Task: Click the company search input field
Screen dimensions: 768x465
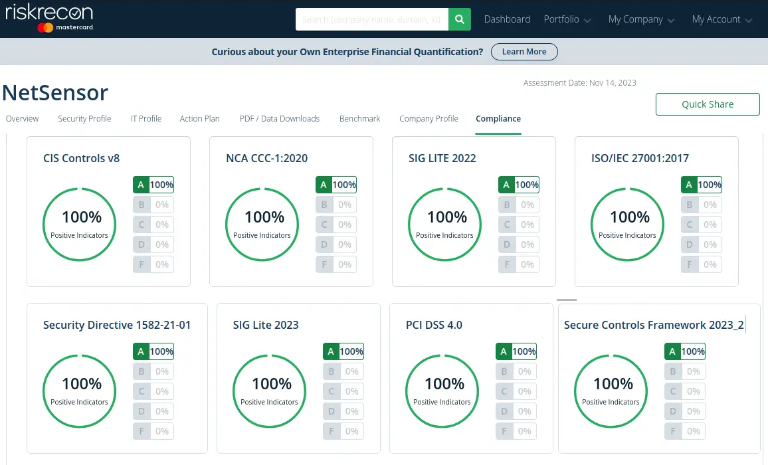Action: [372, 19]
